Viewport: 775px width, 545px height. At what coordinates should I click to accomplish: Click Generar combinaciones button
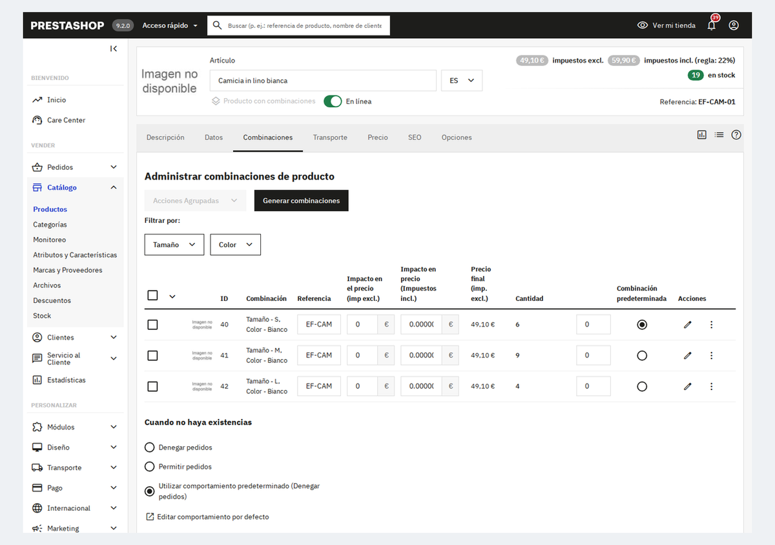[x=301, y=201]
